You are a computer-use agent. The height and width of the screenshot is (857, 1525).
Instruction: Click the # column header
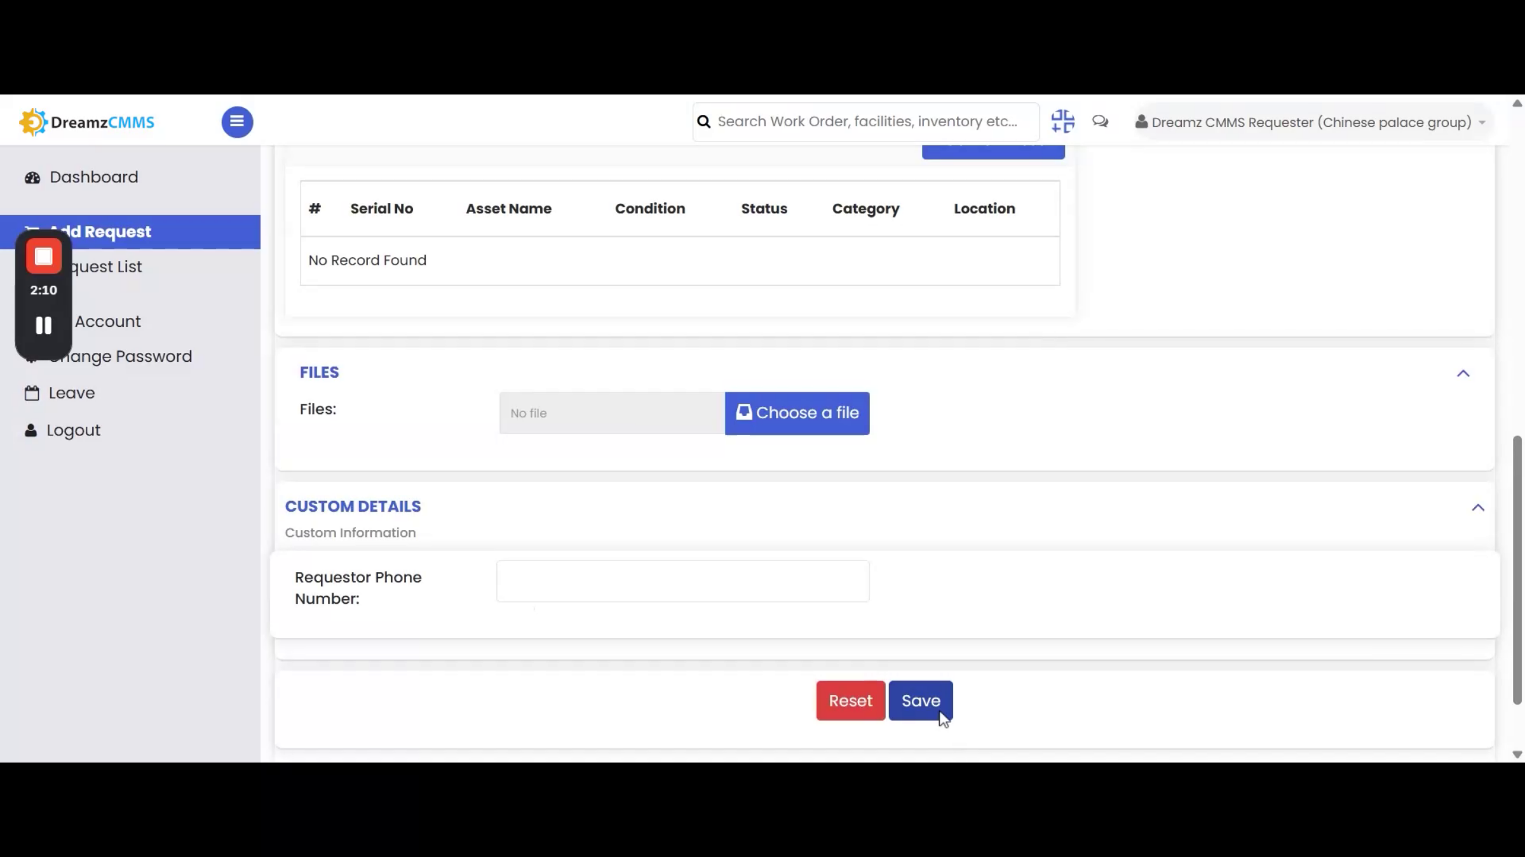click(315, 209)
